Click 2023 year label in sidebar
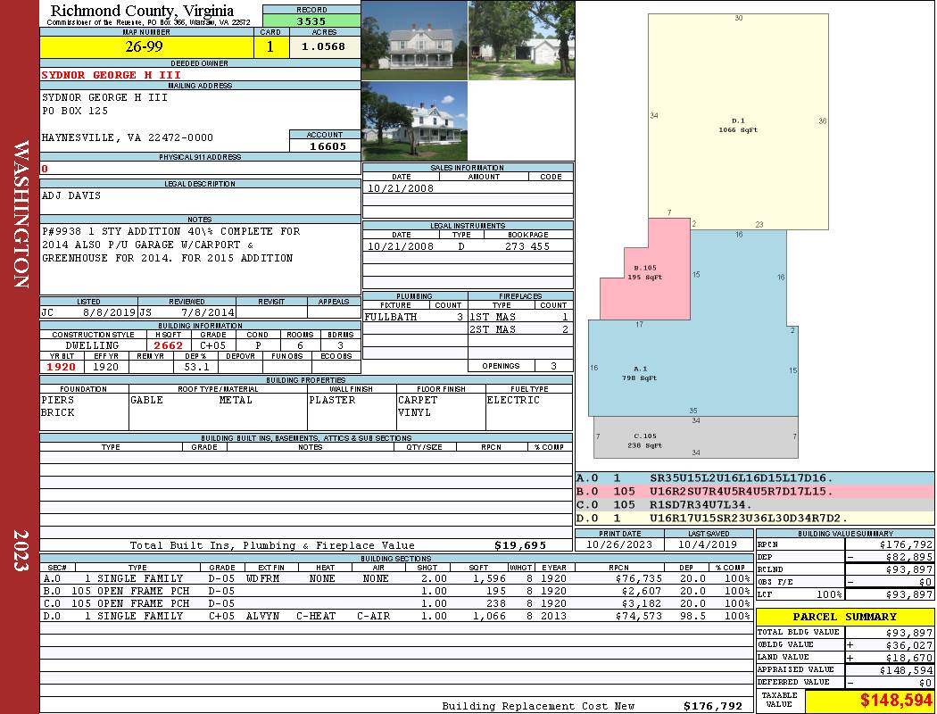937x714 pixels. click(21, 551)
